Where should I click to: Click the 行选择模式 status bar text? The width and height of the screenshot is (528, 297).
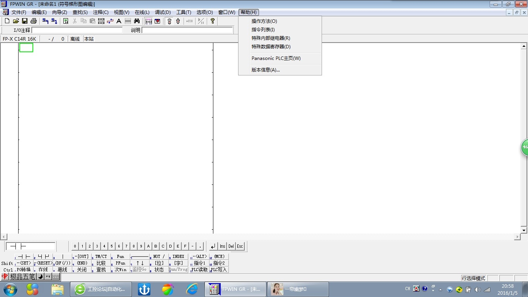click(473, 278)
